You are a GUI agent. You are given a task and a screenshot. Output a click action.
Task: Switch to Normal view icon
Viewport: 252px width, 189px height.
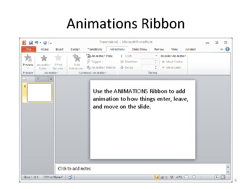pyautogui.click(x=157, y=177)
